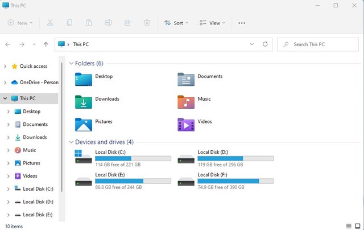The height and width of the screenshot is (230, 364).
Task: Click the '10 items' status text
Action: click(x=14, y=226)
